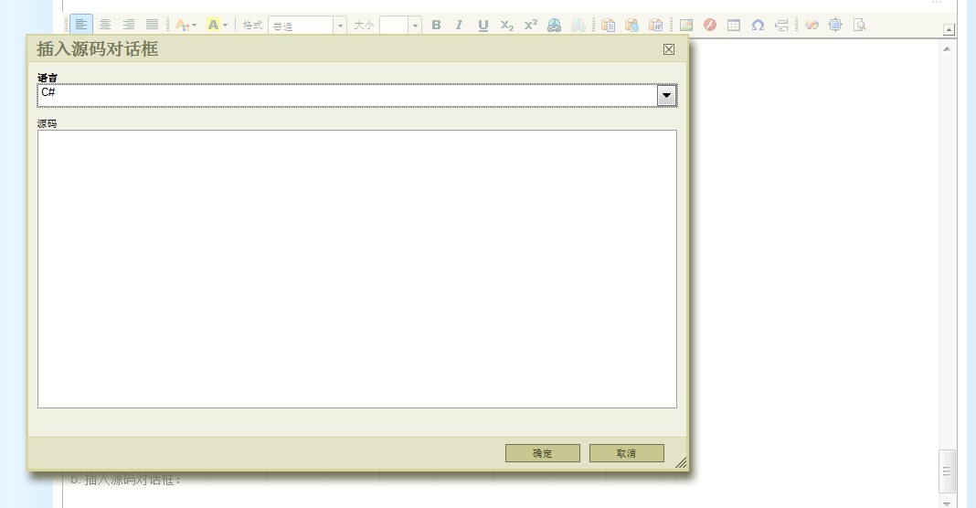This screenshot has height=508, width=976.
Task: Close the 插入源码对话框 dialog
Action: (x=669, y=49)
